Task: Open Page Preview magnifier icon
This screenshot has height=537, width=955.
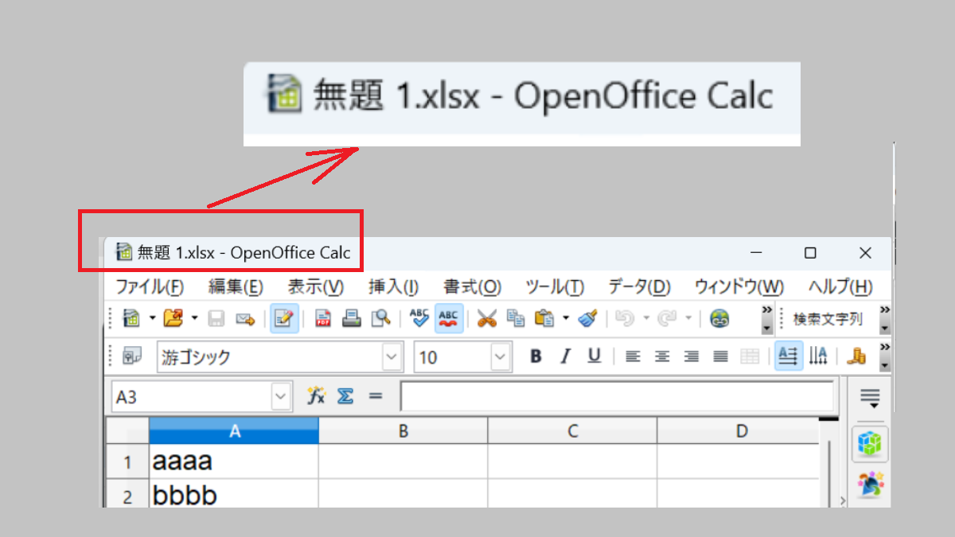Action: click(x=381, y=318)
